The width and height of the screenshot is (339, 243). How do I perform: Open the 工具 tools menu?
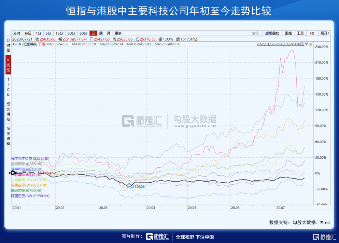pos(300,33)
